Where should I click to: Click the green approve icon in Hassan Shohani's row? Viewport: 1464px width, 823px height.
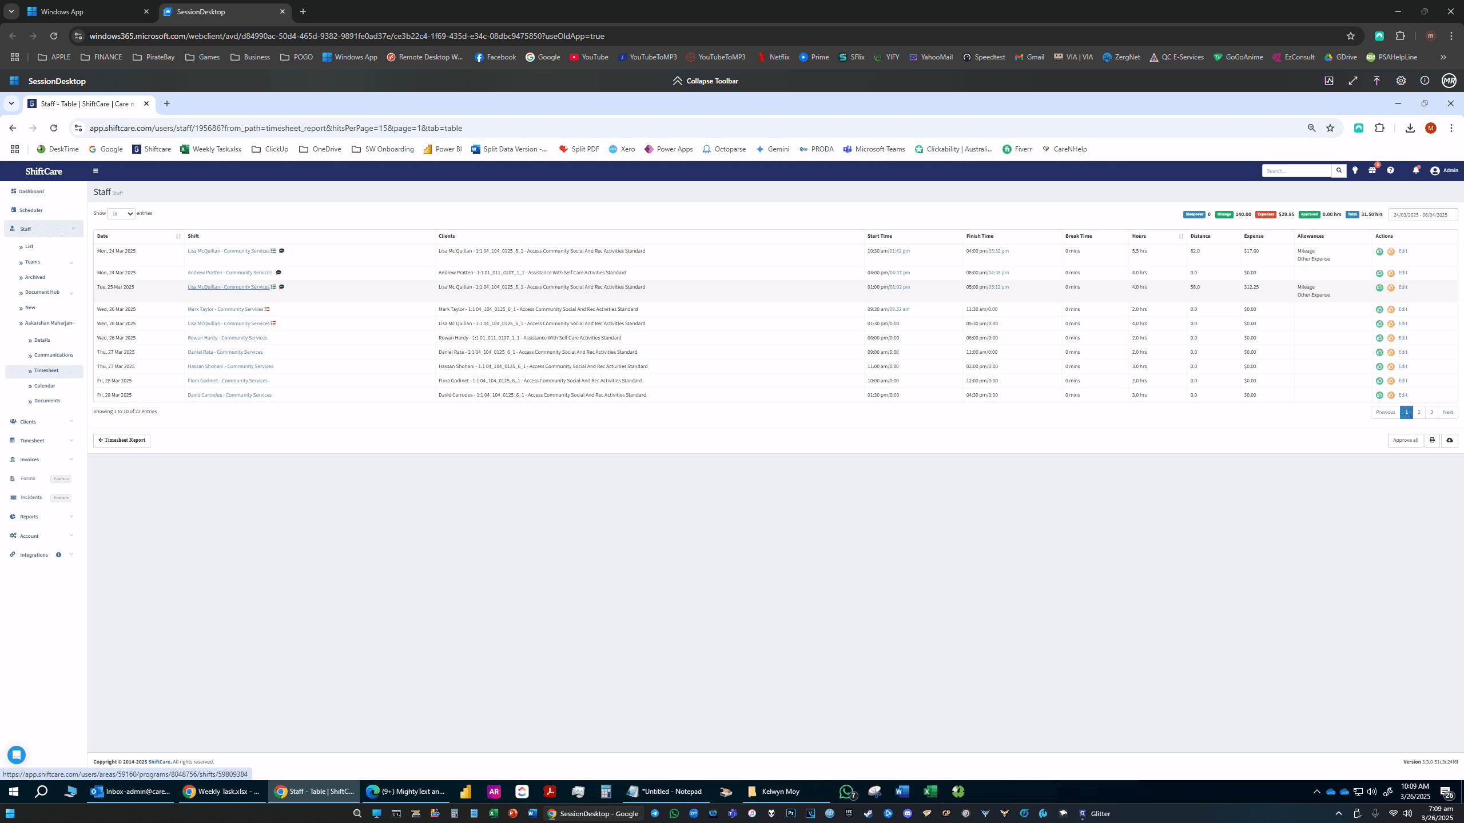tap(1379, 367)
